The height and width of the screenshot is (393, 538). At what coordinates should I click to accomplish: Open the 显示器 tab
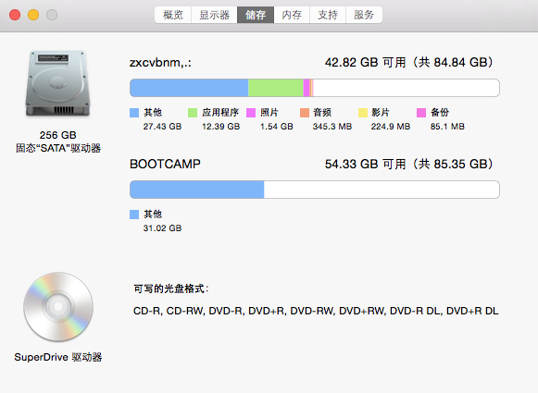[214, 15]
